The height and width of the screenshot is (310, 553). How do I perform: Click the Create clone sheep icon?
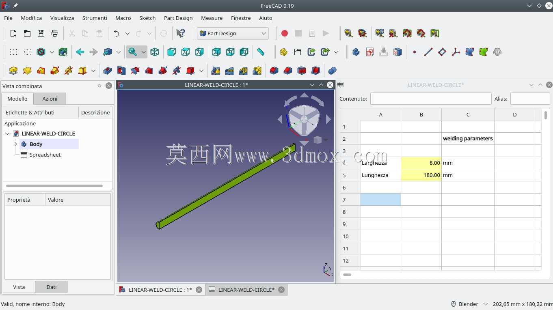tap(497, 52)
